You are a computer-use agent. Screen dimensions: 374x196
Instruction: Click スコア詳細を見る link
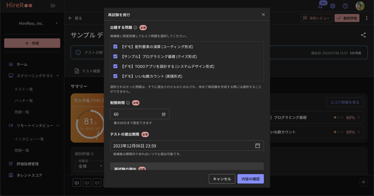pos(345,102)
